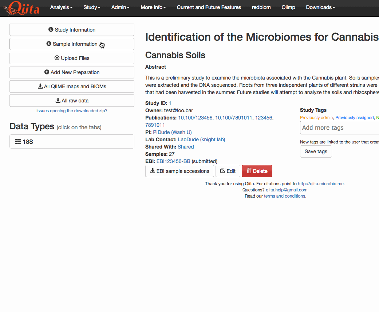Expand the More Info dropdown
This screenshot has width=379, height=312.
[x=153, y=7]
